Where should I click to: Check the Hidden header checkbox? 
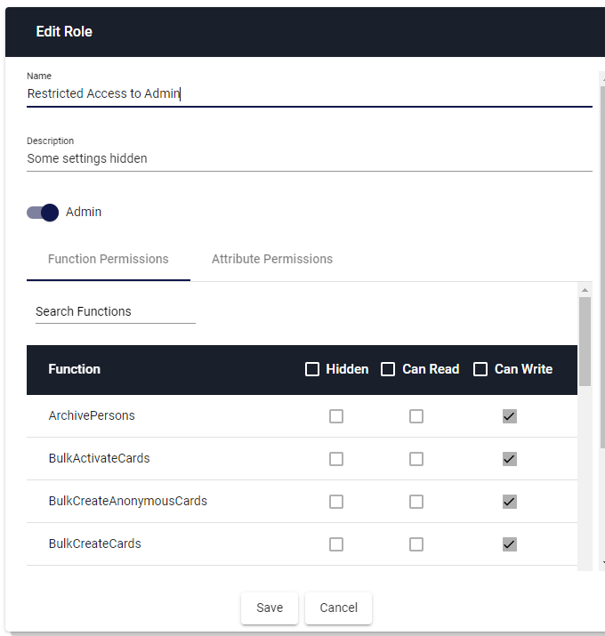coord(312,369)
